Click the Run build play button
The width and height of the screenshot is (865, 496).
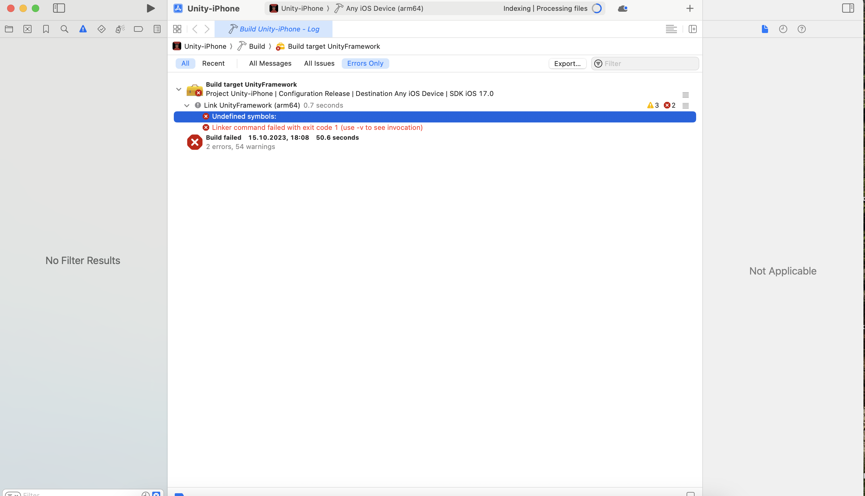(150, 8)
